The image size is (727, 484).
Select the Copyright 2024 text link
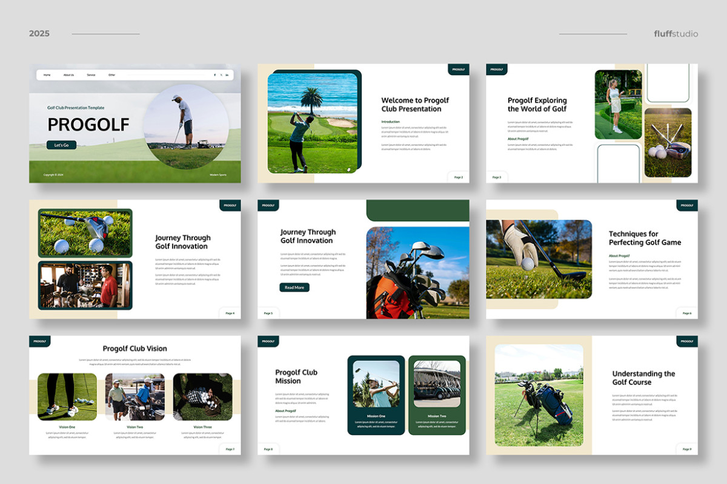pyautogui.click(x=55, y=173)
